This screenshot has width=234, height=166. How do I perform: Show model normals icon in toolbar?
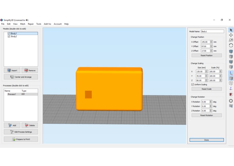click(x=231, y=88)
